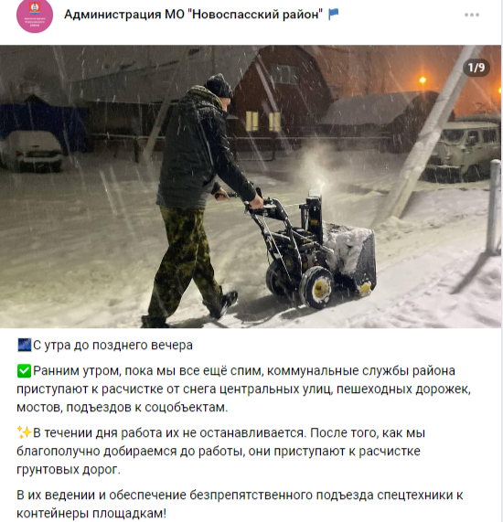Click the sentence about "контейнеры площадкам"
Viewport: 503px width, 522px height.
240,504
